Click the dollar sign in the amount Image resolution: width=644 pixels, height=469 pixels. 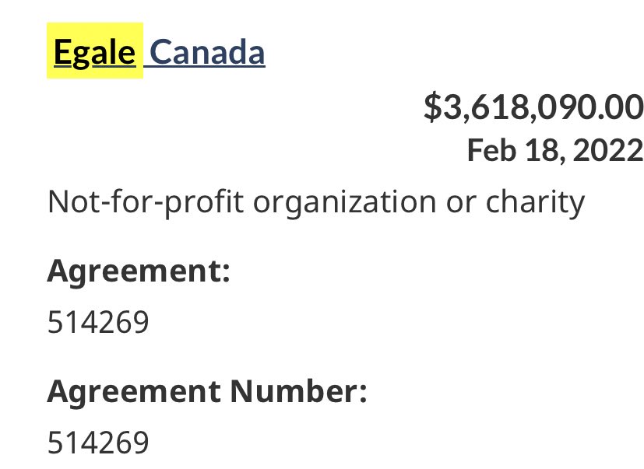click(432, 107)
